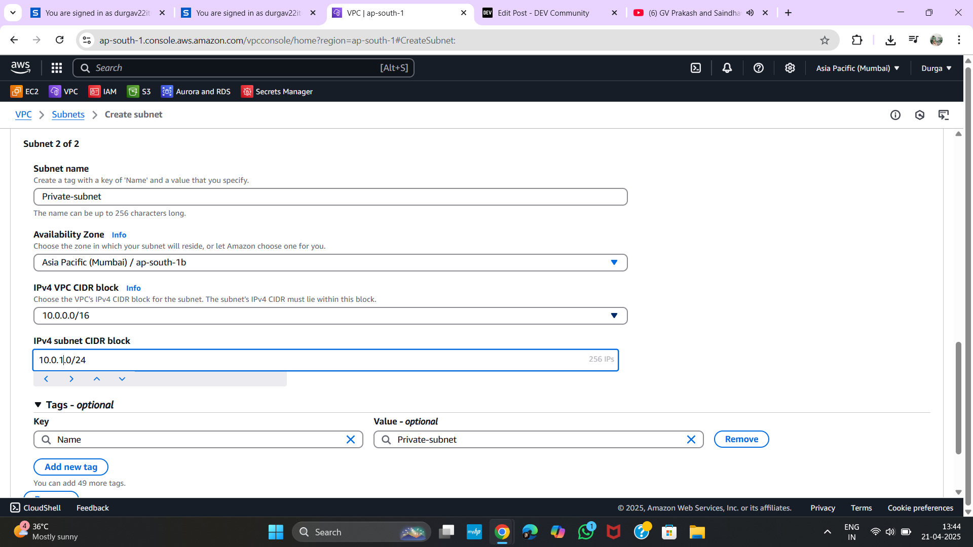Open the Chrome tab search dropdown
This screenshot has height=547, width=973.
tap(13, 13)
